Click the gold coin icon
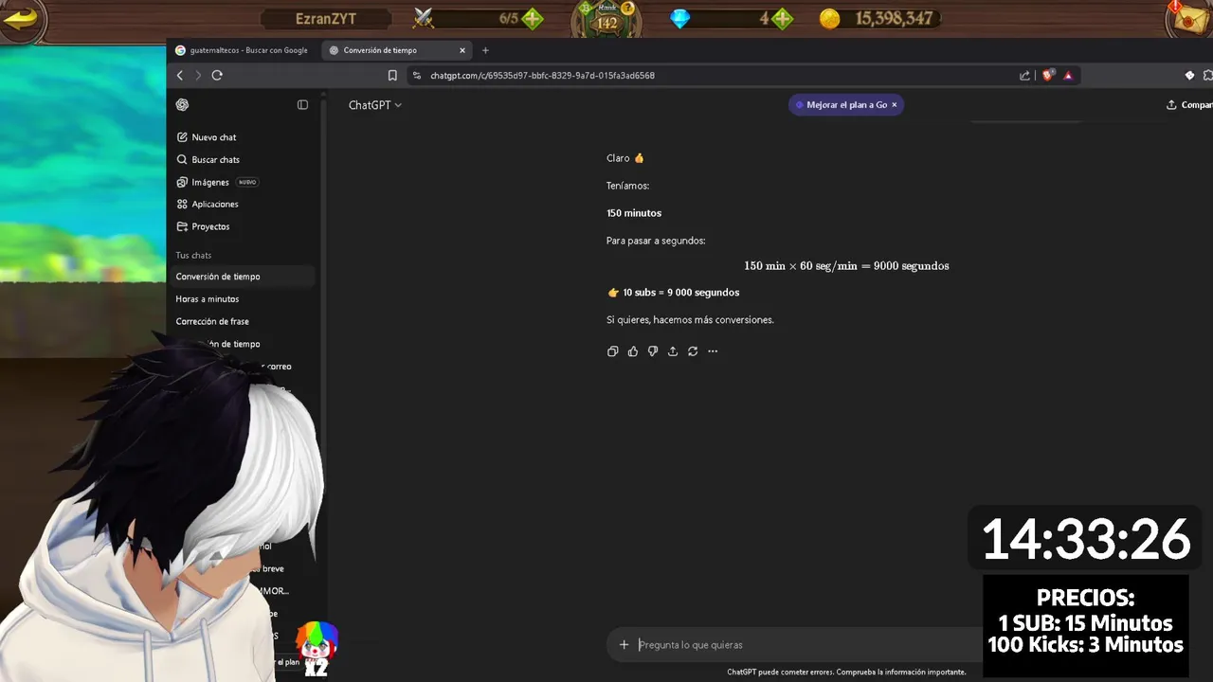The width and height of the screenshot is (1213, 682). point(830,19)
